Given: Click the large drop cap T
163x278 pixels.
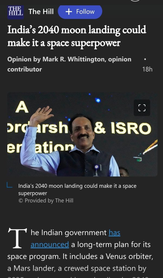Looking at the screenshot, I should point(17,238).
